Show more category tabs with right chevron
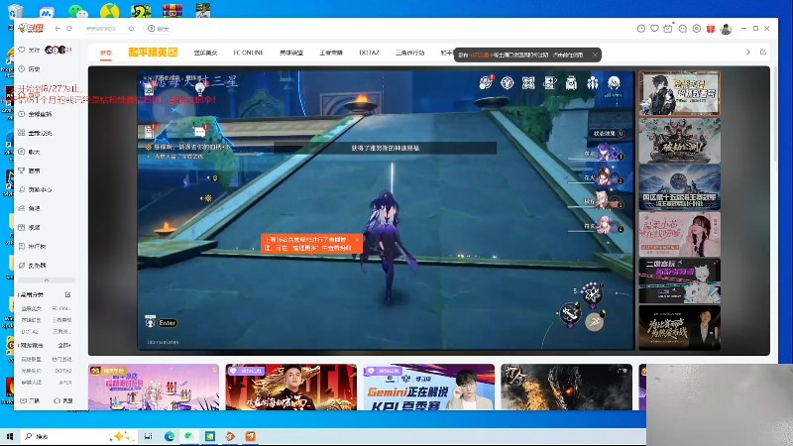The width and height of the screenshot is (793, 446). (748, 53)
